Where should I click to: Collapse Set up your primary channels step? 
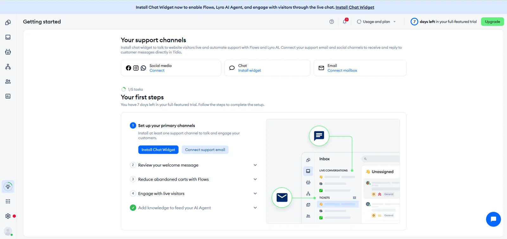[x=166, y=126]
